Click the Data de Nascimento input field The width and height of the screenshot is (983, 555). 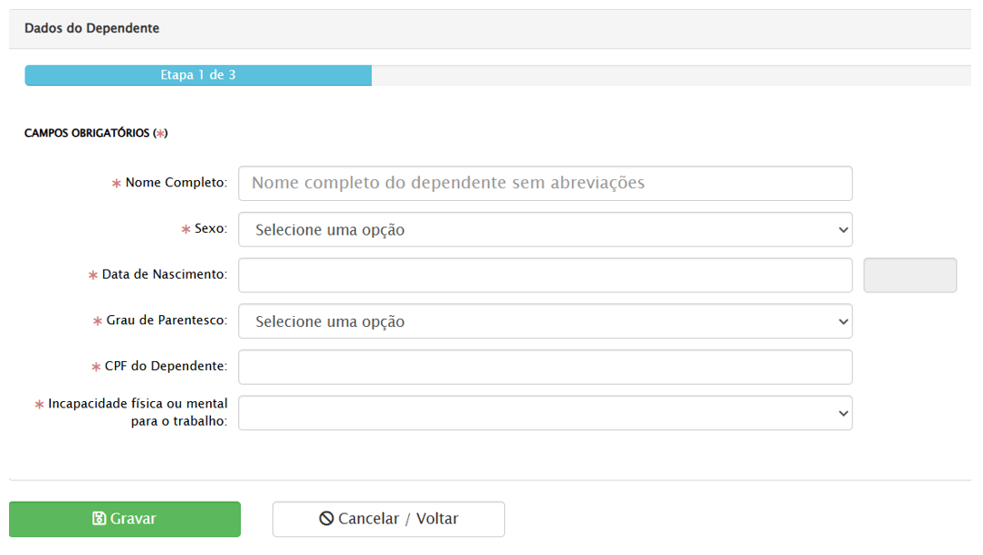[x=545, y=275]
